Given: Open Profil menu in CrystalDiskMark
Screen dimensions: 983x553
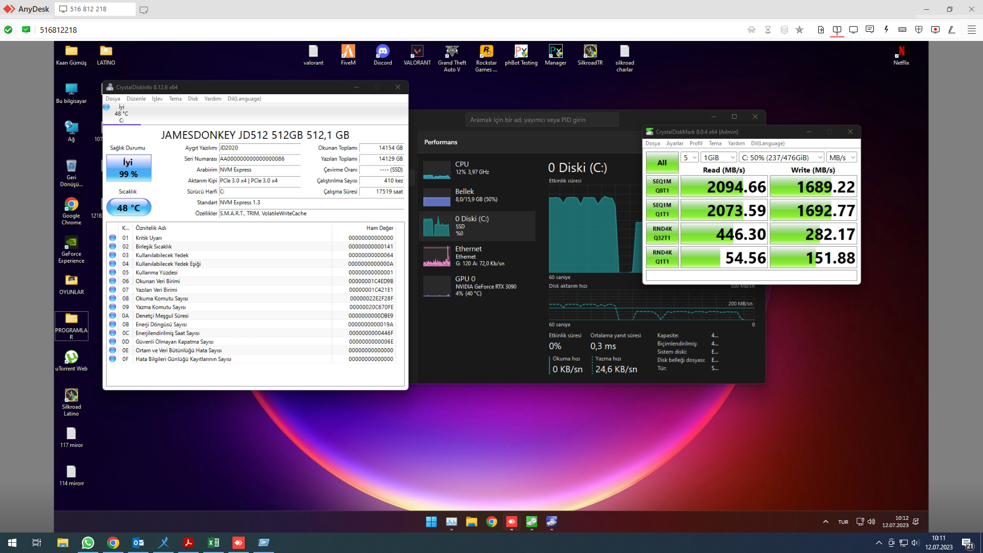Looking at the screenshot, I should (696, 143).
